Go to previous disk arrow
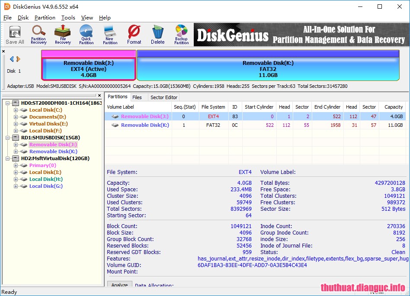The image size is (410, 296). (12, 59)
